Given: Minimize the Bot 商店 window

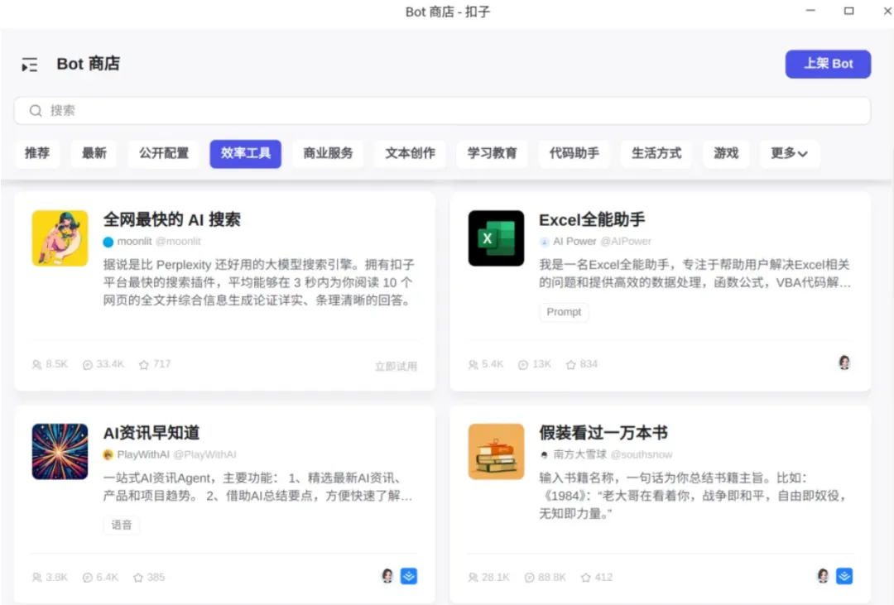Looking at the screenshot, I should [810, 11].
